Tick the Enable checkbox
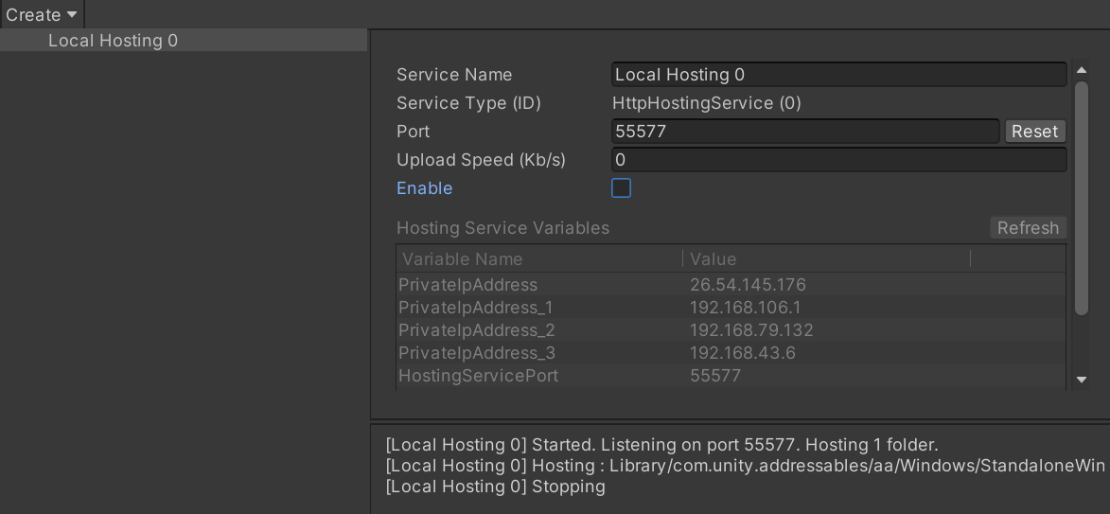This screenshot has height=514, width=1110. [x=621, y=188]
